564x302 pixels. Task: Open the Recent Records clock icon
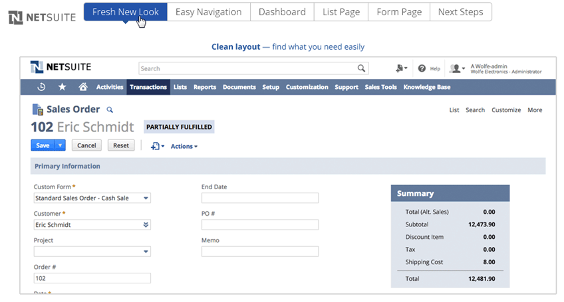coord(41,87)
